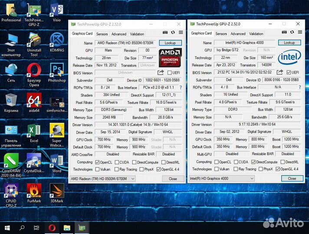Click AMD Radeon Graphics logo
The height and width of the screenshot is (234, 309).
coord(170,58)
